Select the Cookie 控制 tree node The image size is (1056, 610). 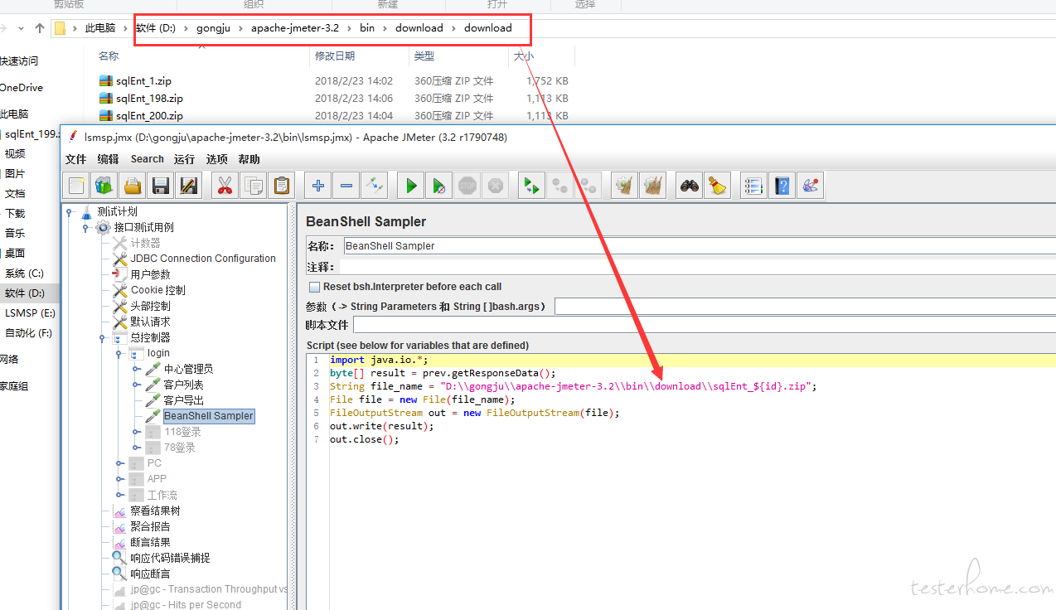coord(157,290)
